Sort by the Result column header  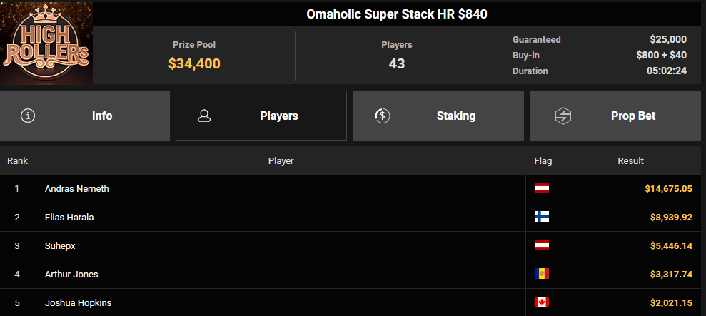click(630, 161)
